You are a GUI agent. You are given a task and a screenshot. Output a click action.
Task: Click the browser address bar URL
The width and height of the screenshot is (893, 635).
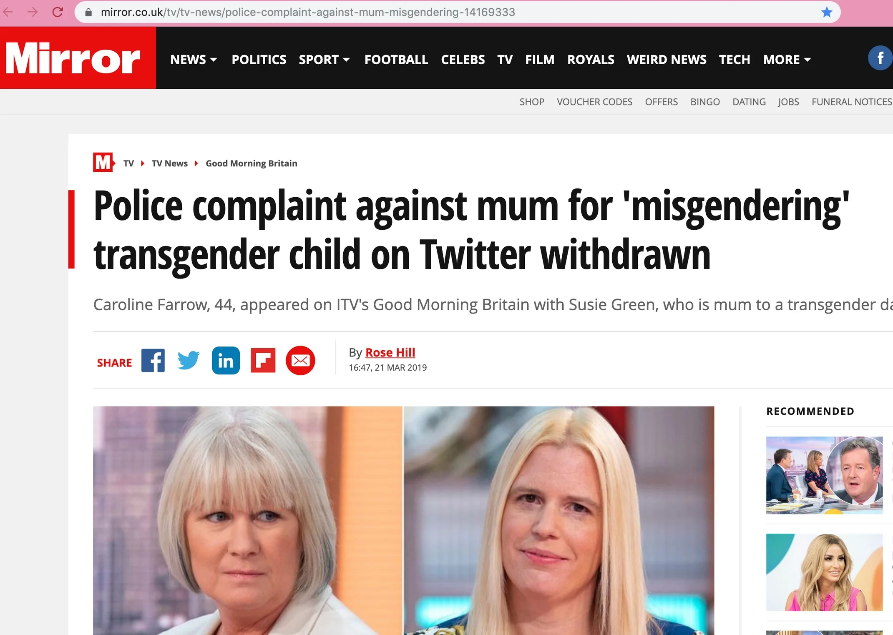pos(308,12)
